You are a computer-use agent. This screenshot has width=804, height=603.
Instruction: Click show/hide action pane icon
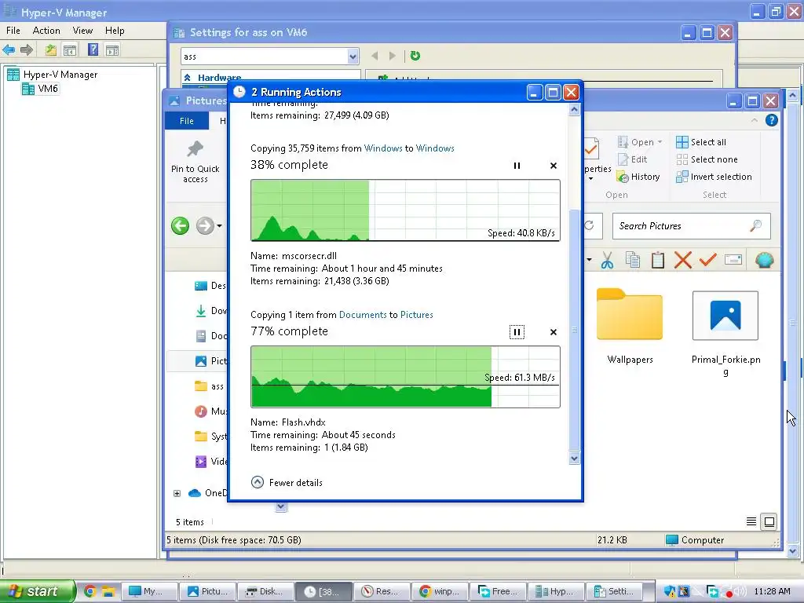pyautogui.click(x=112, y=49)
